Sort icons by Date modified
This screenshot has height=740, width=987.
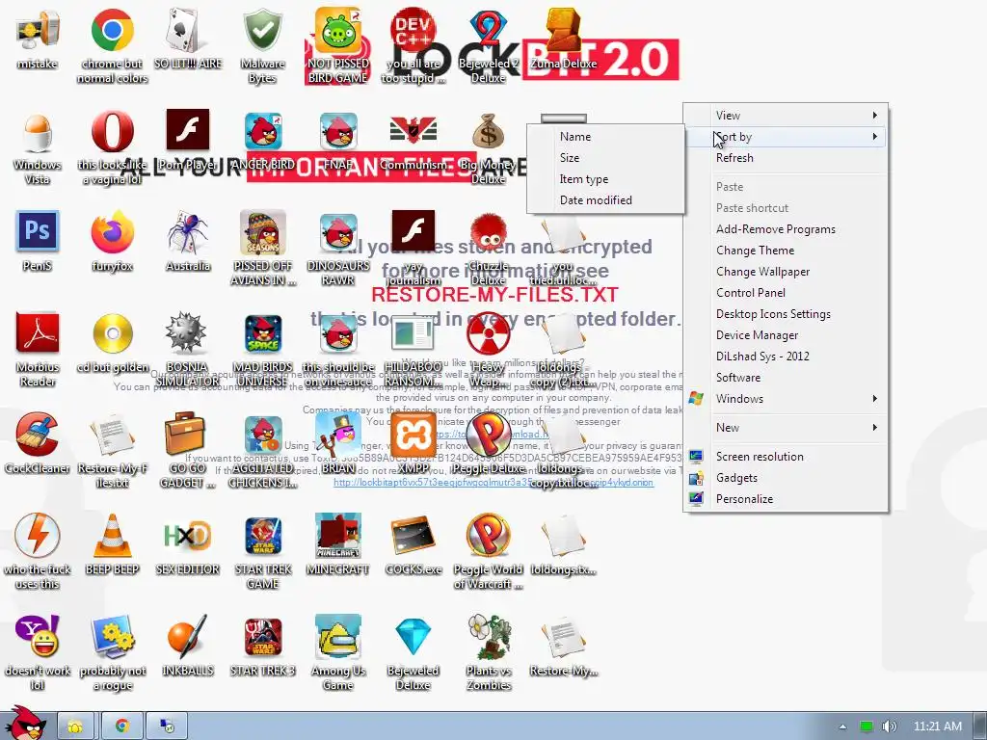605,200
